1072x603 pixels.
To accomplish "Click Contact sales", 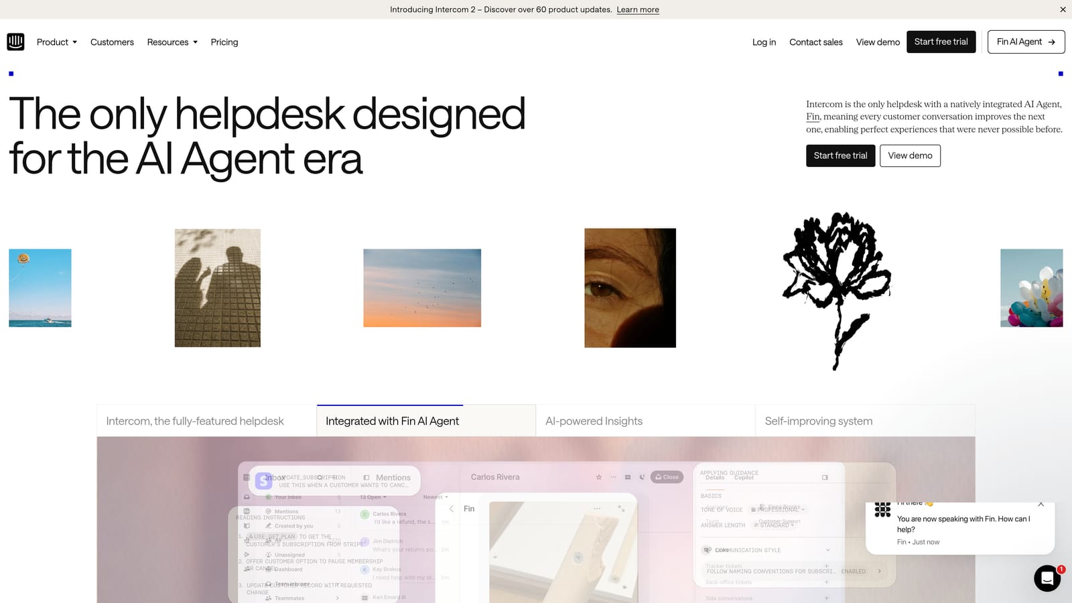I will [816, 42].
